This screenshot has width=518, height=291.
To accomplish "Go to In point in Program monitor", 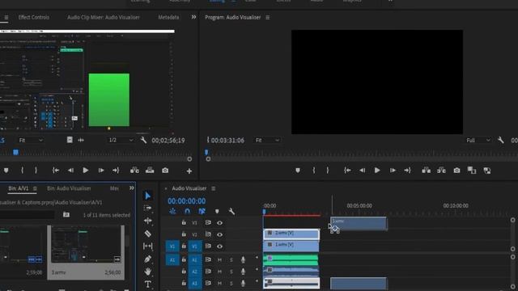I will click(x=347, y=171).
